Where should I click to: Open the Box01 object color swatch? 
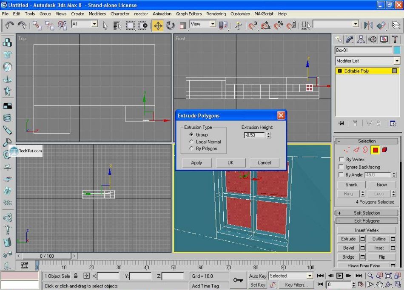coord(397,50)
